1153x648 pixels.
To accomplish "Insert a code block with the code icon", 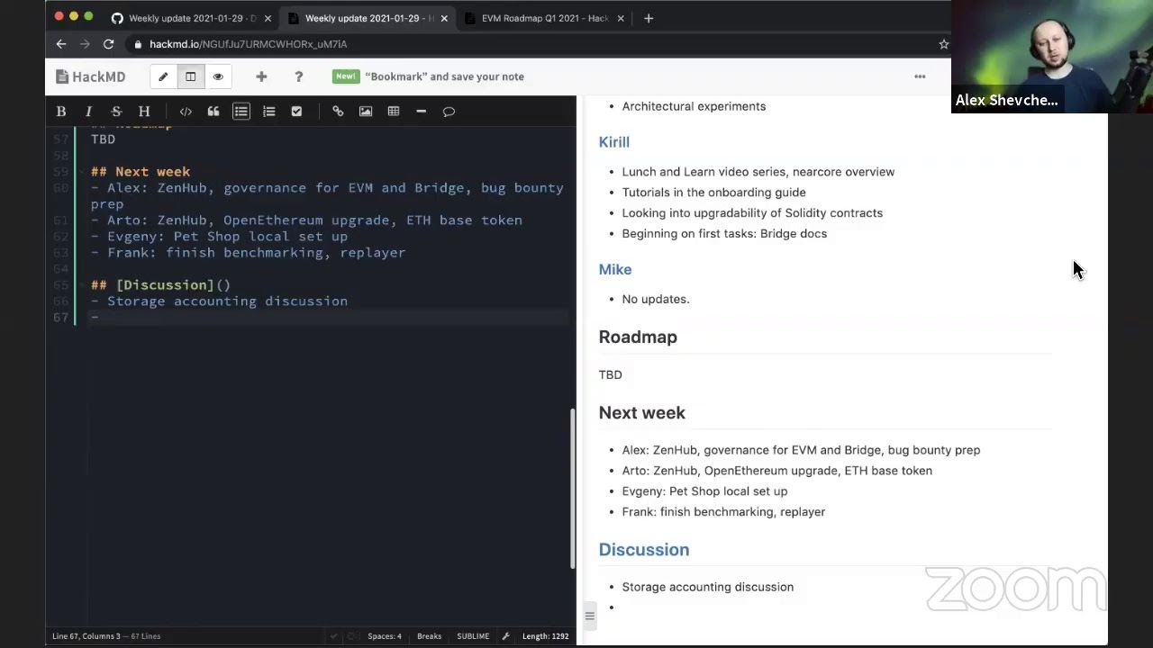I will tap(186, 112).
